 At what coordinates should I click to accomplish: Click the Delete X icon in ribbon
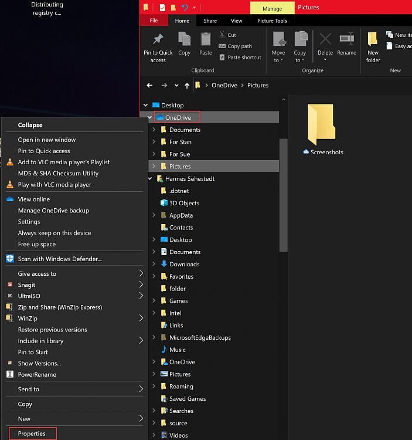point(325,39)
